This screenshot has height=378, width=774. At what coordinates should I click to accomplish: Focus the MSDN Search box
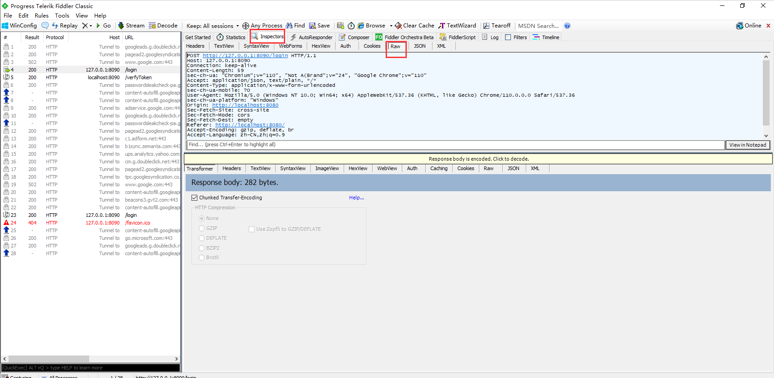(538, 26)
